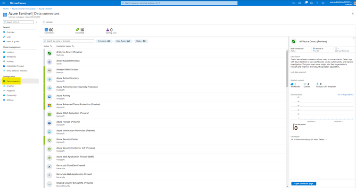
Task: Open the Help question mark icon
Action: (317, 3)
